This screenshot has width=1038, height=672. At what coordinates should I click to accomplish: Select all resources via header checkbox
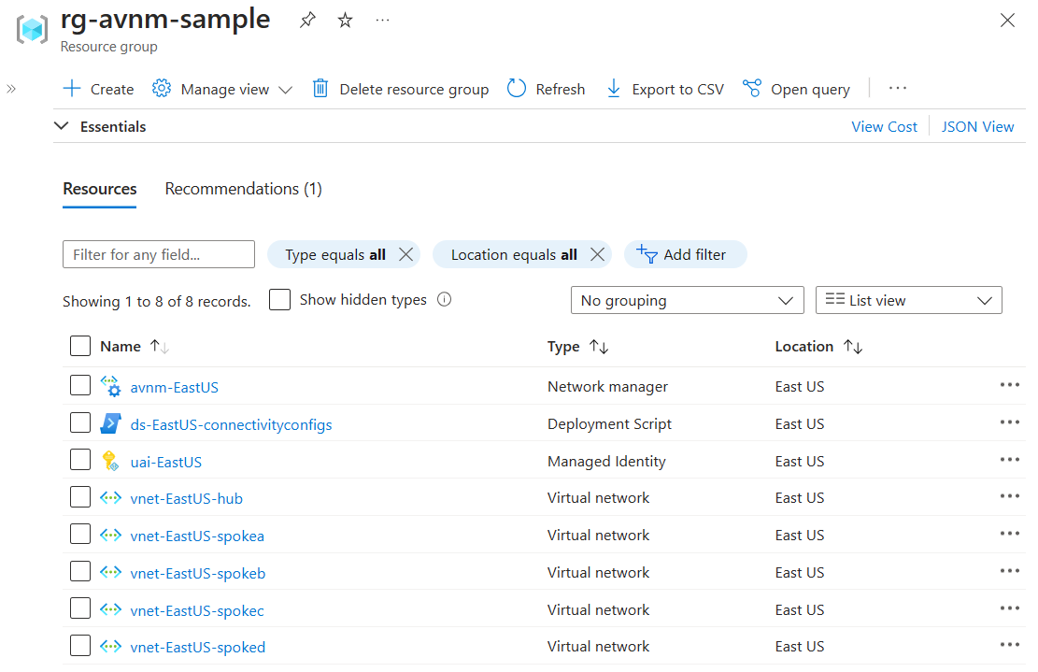(x=80, y=346)
